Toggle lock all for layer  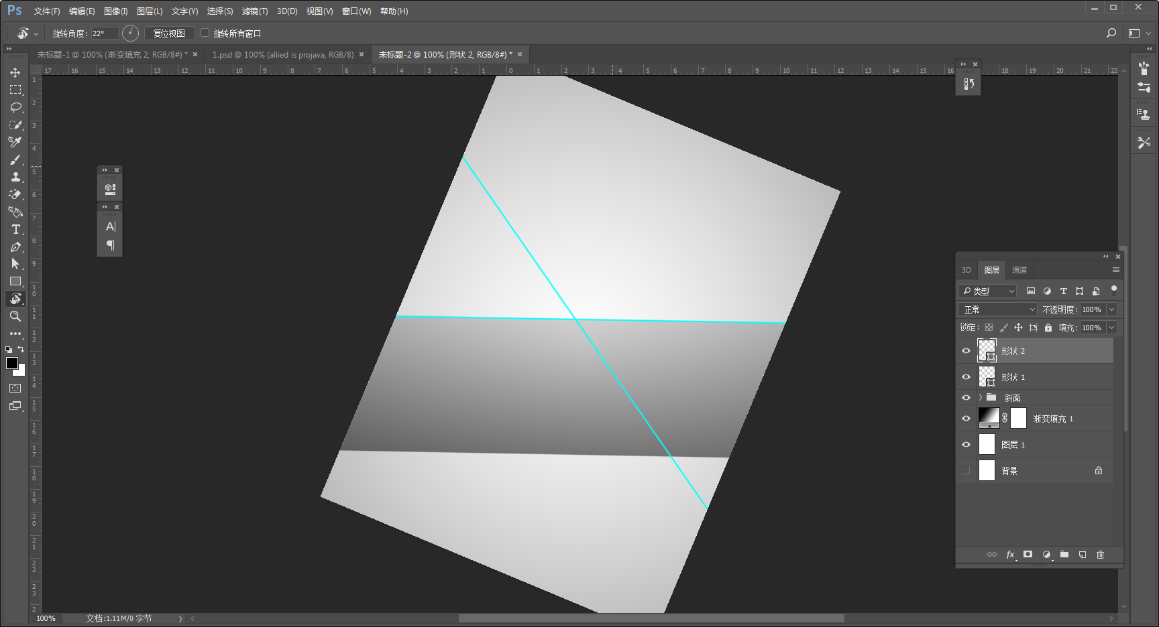coord(1048,328)
